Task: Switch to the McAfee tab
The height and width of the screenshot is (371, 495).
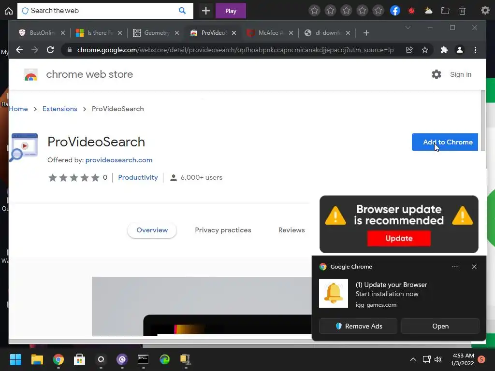Action: click(270, 33)
